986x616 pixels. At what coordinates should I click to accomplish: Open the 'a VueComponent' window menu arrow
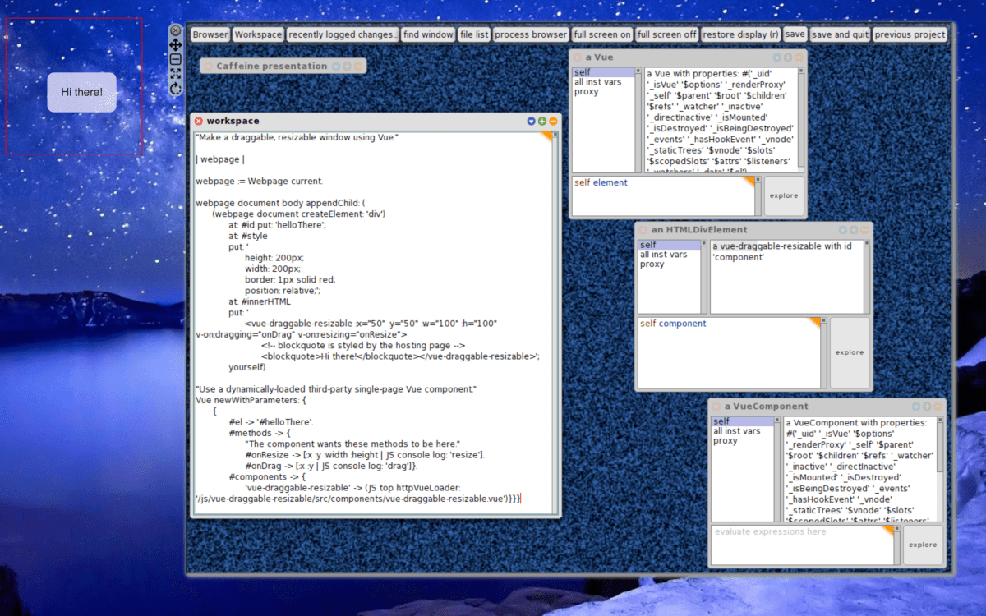(x=915, y=407)
